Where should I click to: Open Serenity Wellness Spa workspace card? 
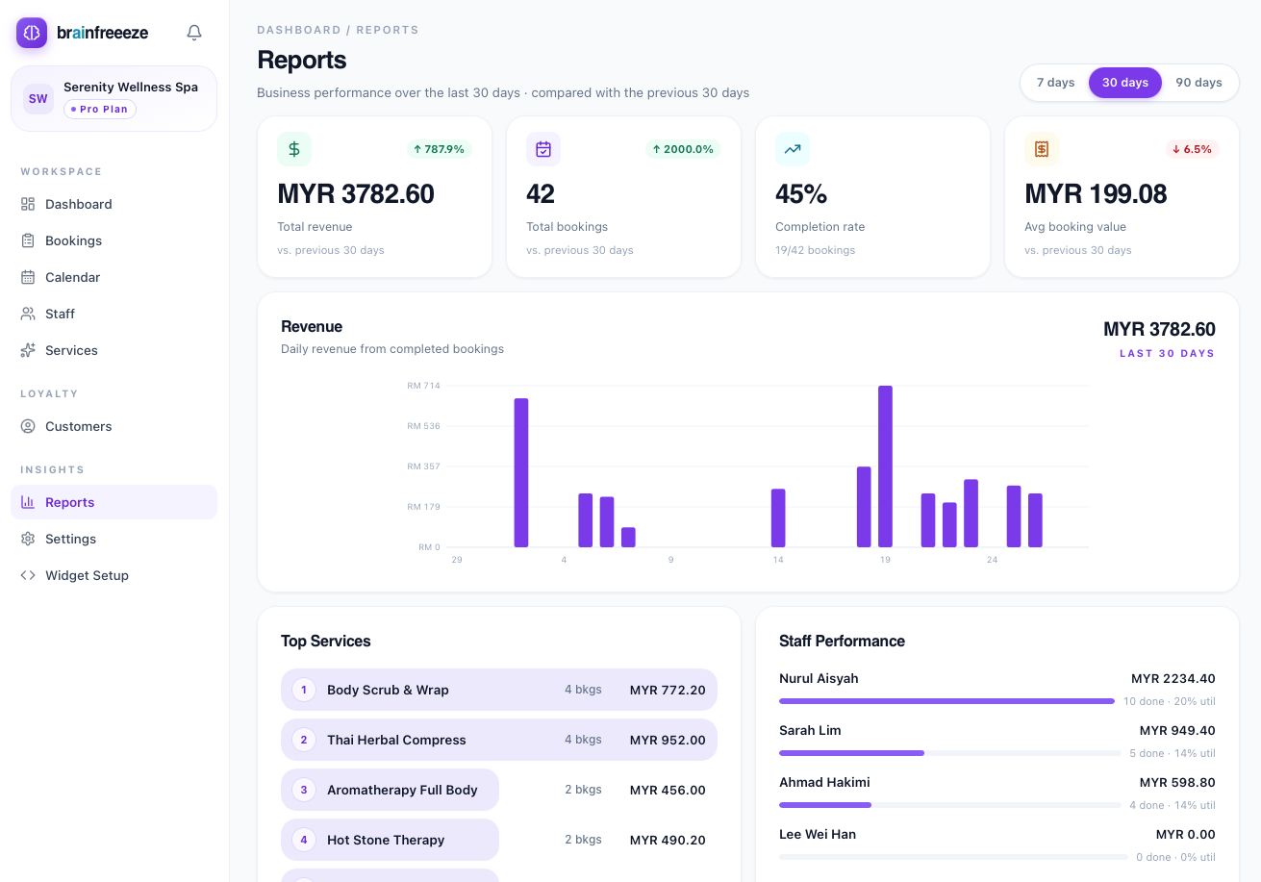(113, 98)
